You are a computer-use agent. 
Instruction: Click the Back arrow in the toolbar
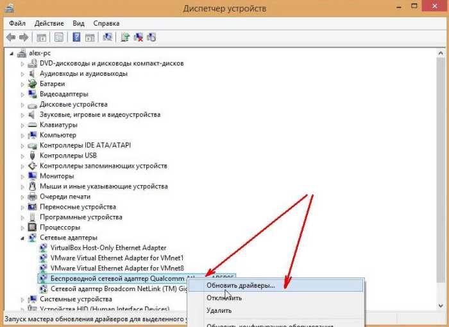coord(11,37)
